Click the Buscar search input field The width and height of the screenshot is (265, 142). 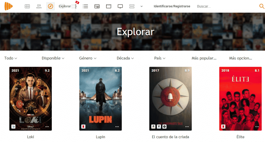(x=226, y=6)
